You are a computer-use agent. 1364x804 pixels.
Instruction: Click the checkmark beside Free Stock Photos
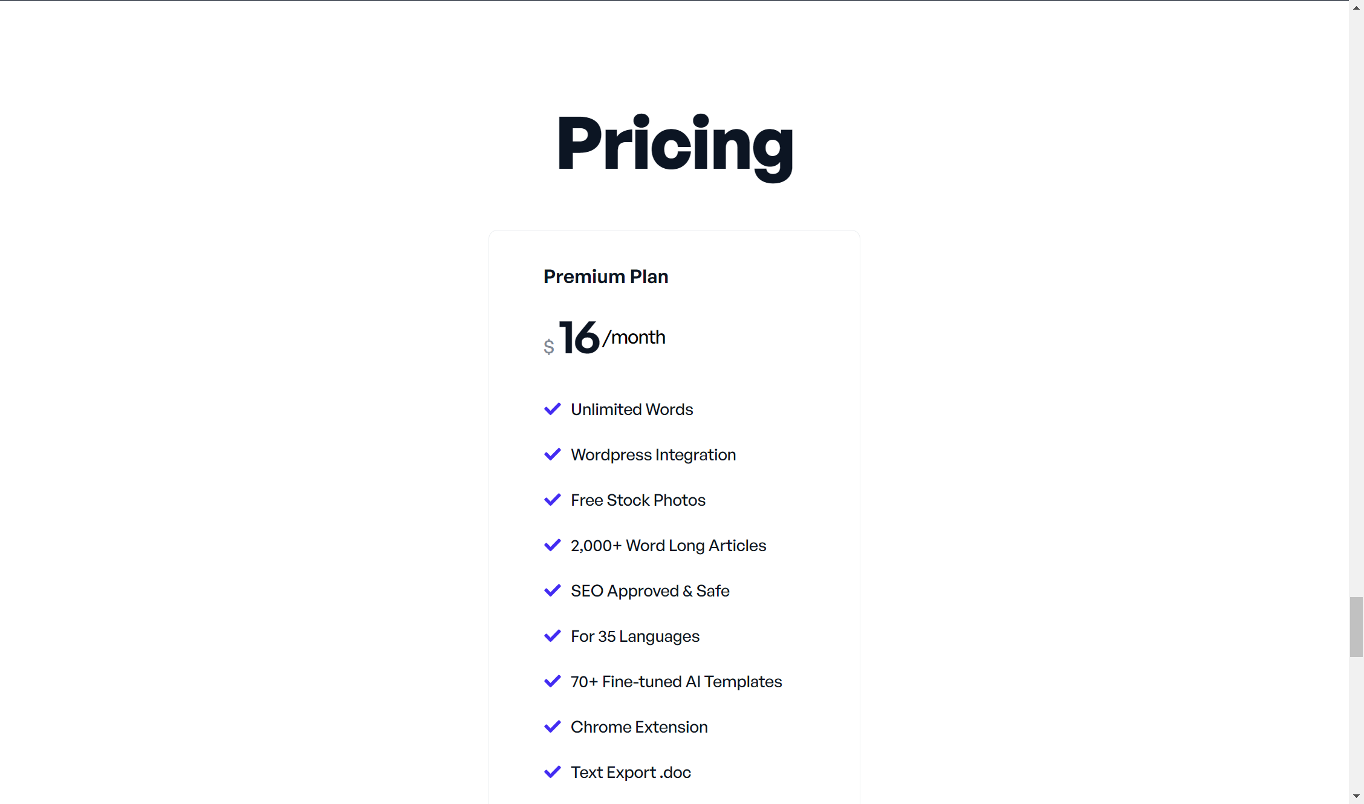coord(552,500)
